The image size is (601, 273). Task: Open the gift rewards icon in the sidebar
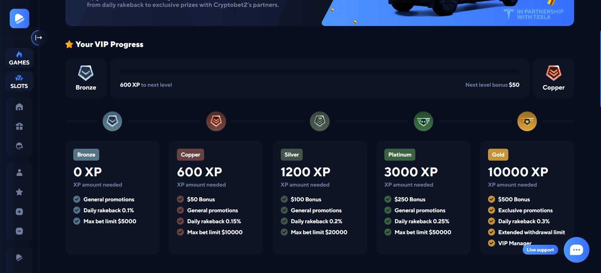pos(19,126)
